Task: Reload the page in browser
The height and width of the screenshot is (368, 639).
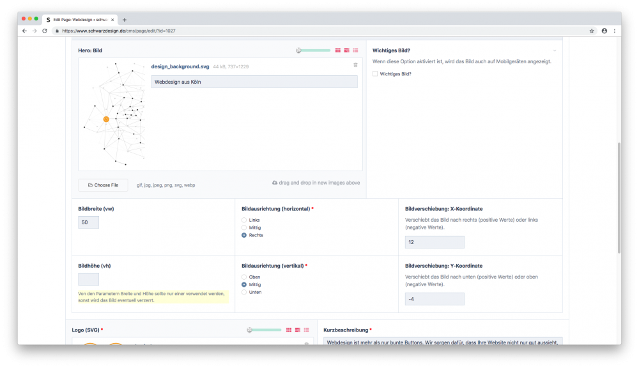Action: point(45,31)
